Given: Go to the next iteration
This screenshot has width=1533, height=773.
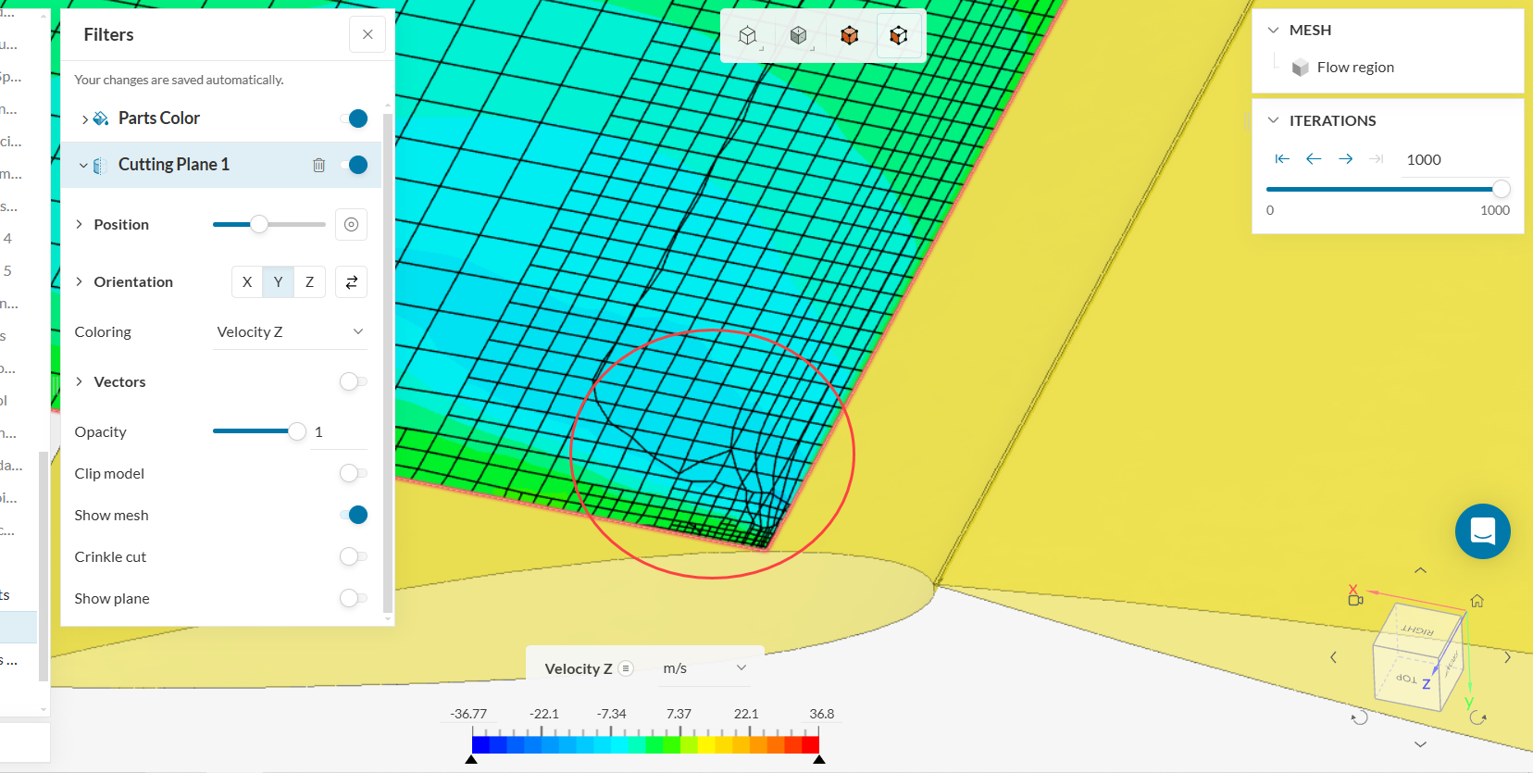Looking at the screenshot, I should 1346,159.
